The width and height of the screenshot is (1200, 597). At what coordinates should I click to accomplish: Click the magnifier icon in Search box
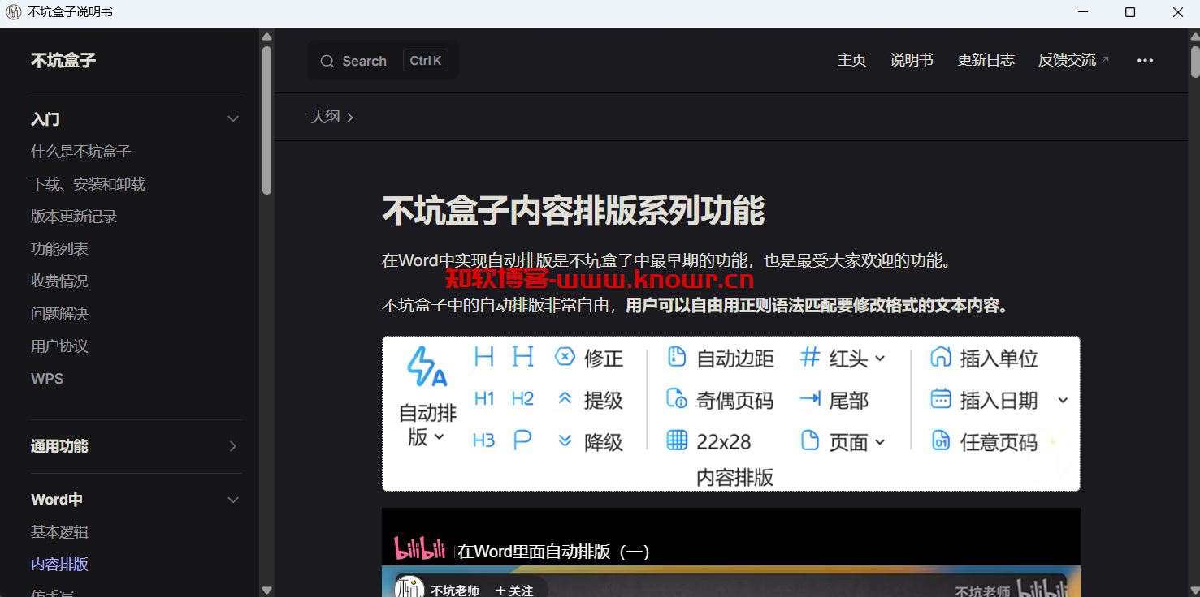(x=327, y=62)
